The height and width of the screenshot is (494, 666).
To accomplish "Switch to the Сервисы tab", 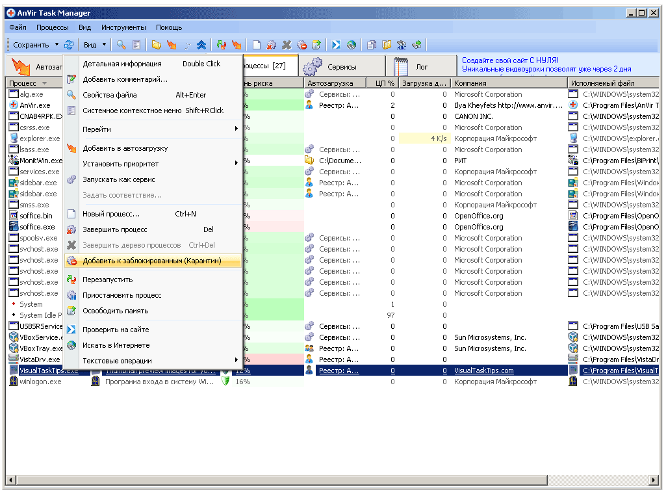I will click(341, 66).
